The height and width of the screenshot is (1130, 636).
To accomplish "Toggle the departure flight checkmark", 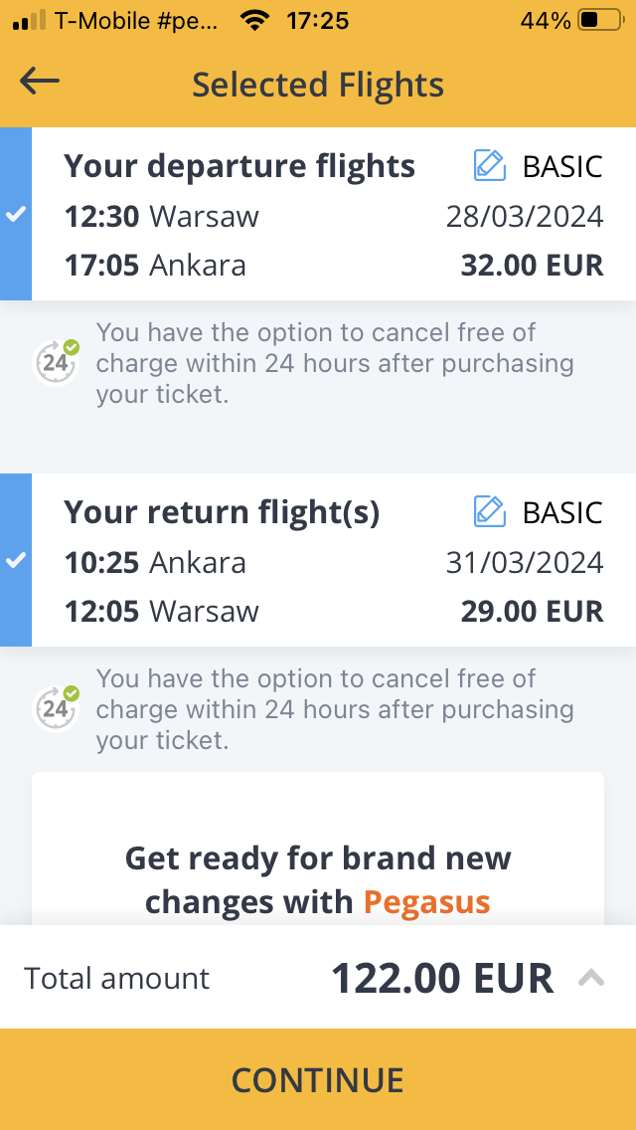I will [x=16, y=214].
